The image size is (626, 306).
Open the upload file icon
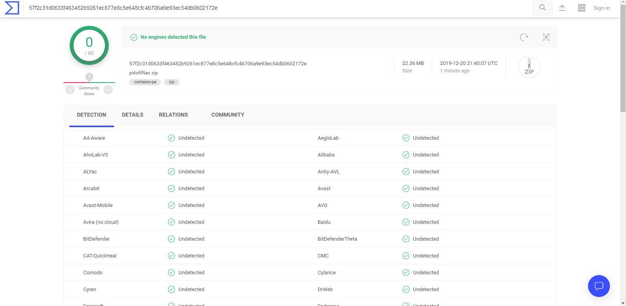562,8
